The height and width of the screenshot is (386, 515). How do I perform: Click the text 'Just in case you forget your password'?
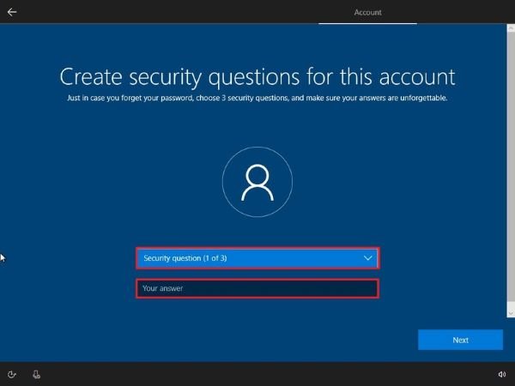pos(130,98)
